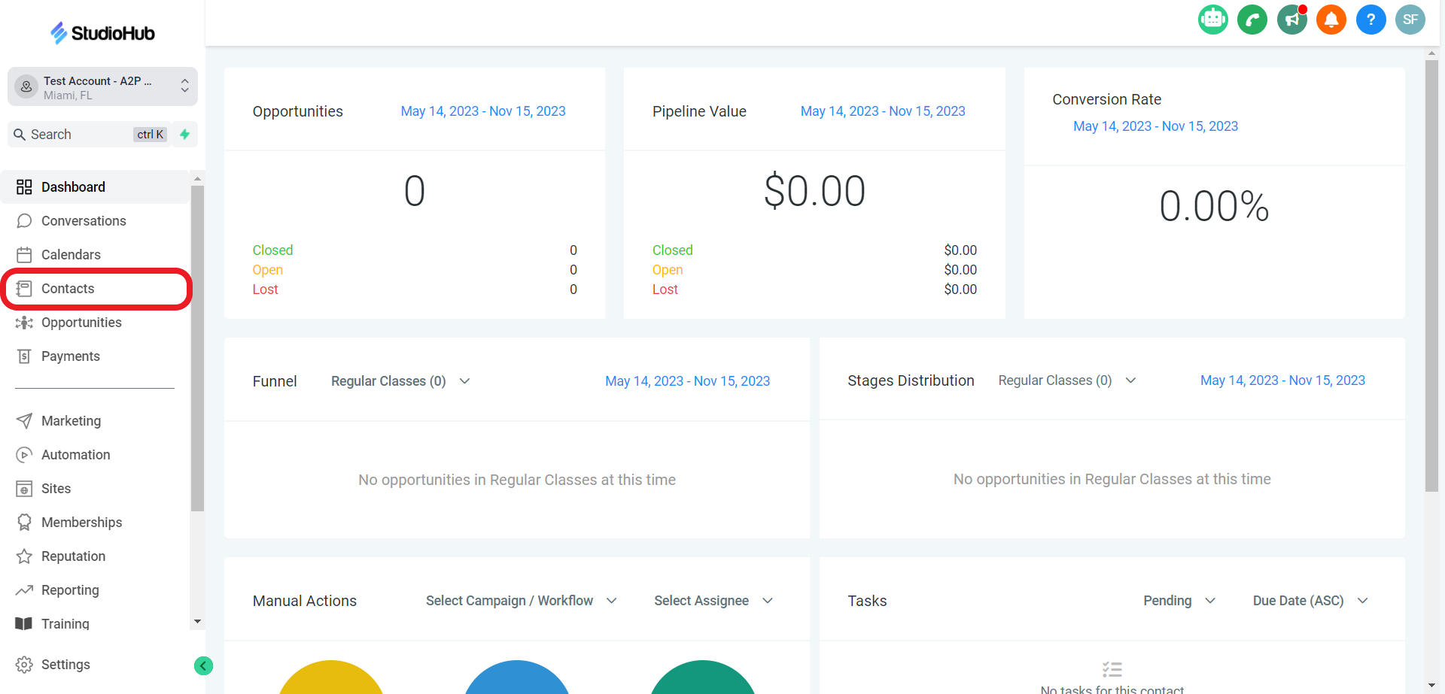
Task: Click Lost label in Opportunities card
Action: point(265,289)
